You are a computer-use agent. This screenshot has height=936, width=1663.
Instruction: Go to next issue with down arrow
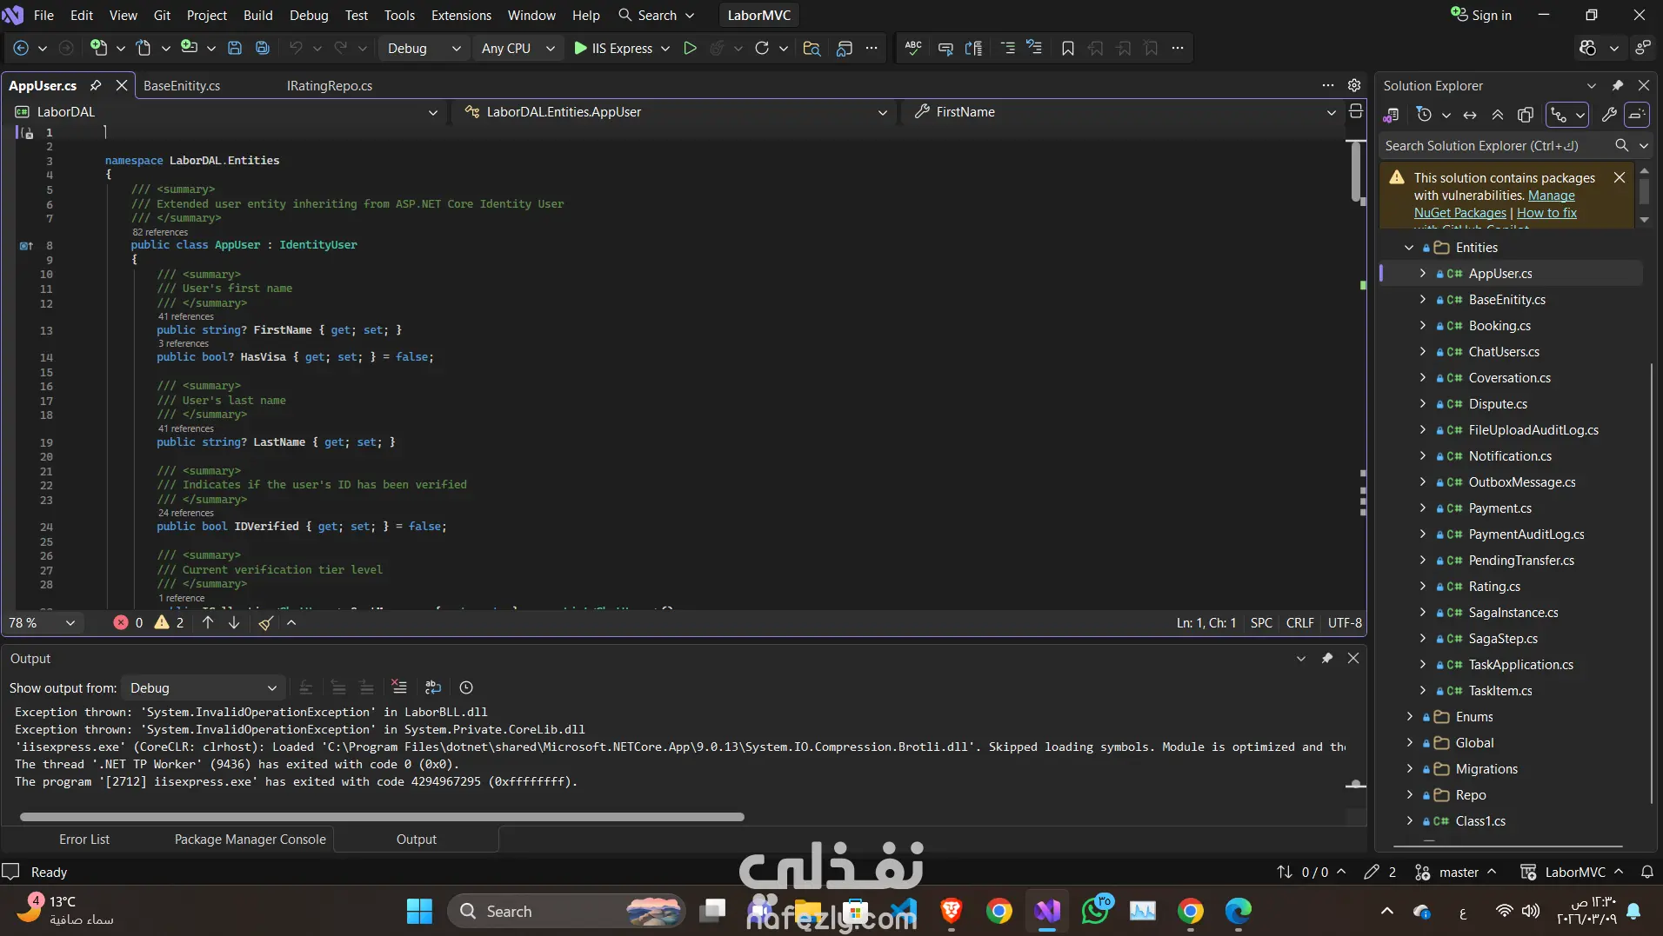[234, 623]
